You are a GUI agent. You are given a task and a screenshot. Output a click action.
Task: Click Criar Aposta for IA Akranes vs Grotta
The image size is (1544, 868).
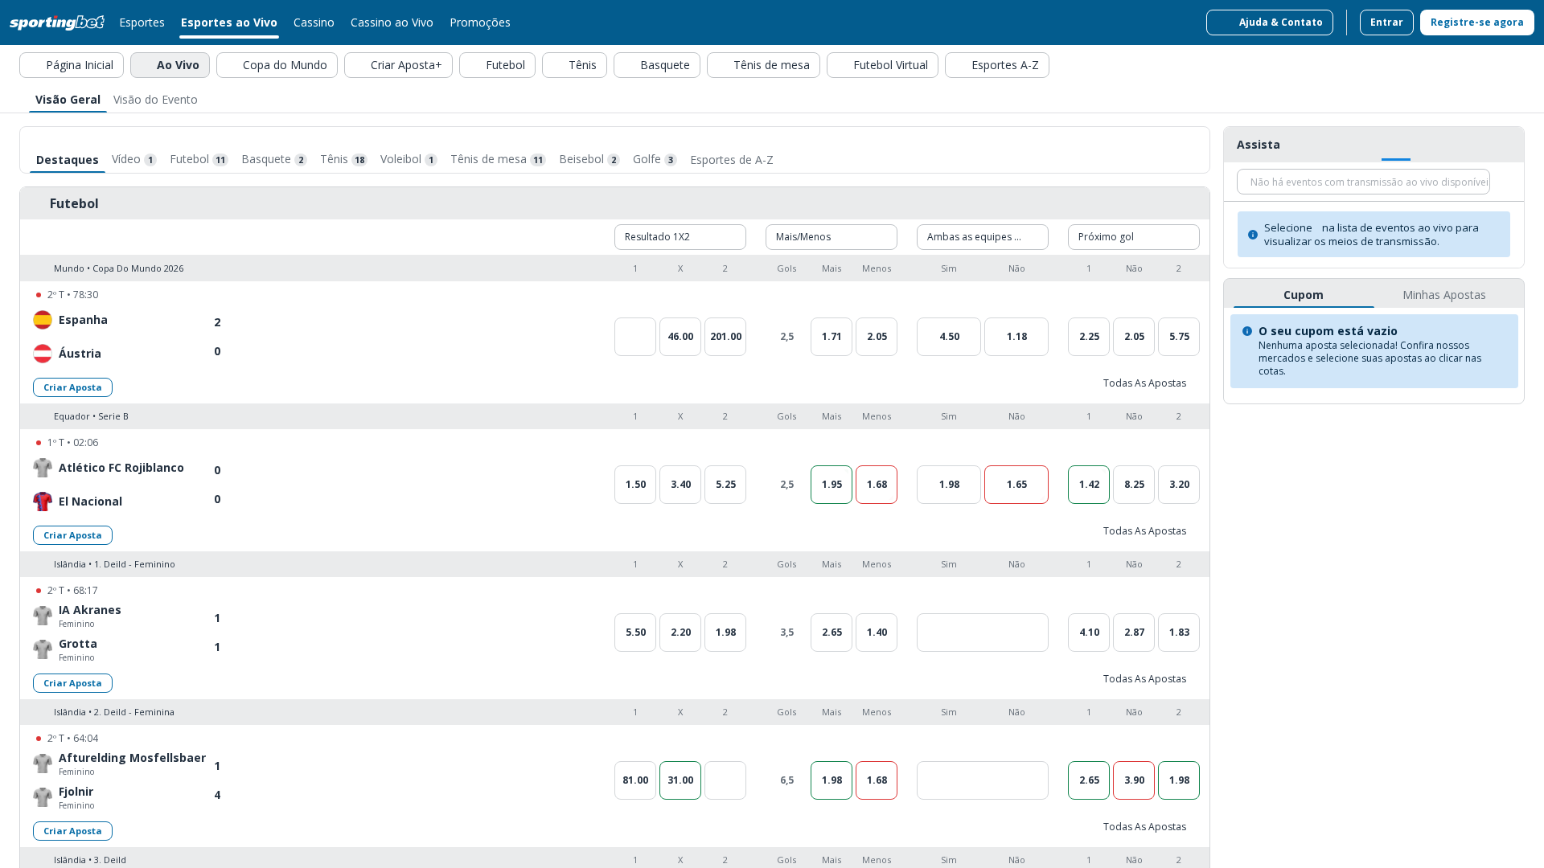click(72, 683)
